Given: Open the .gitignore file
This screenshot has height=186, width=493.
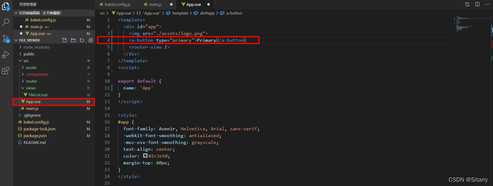Looking at the screenshot, I should click(x=54, y=115).
